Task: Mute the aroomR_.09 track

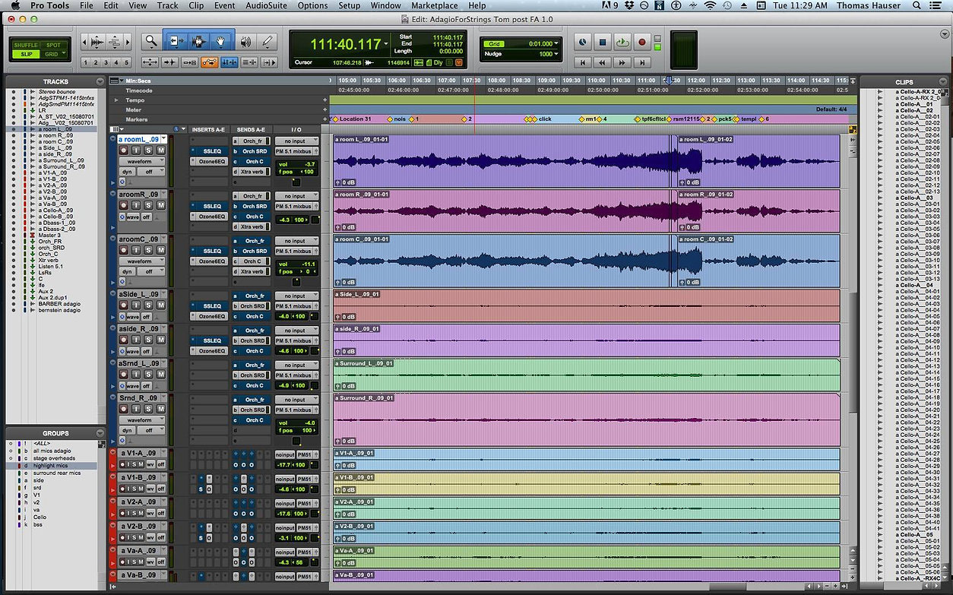Action: coord(161,205)
